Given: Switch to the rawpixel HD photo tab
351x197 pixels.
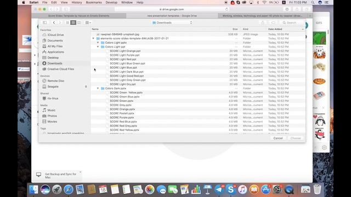Looking at the screenshot, I should tap(262, 16).
